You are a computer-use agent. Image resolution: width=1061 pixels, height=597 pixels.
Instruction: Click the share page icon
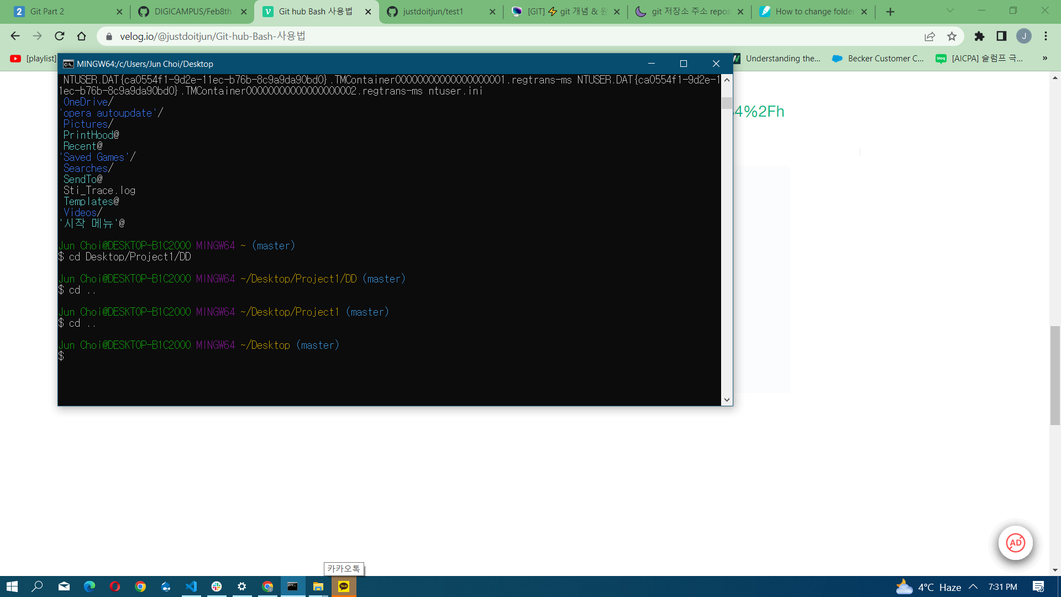pyautogui.click(x=929, y=36)
